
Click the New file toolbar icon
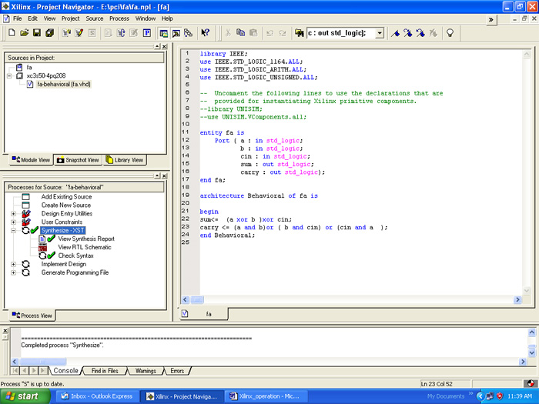(x=12, y=33)
